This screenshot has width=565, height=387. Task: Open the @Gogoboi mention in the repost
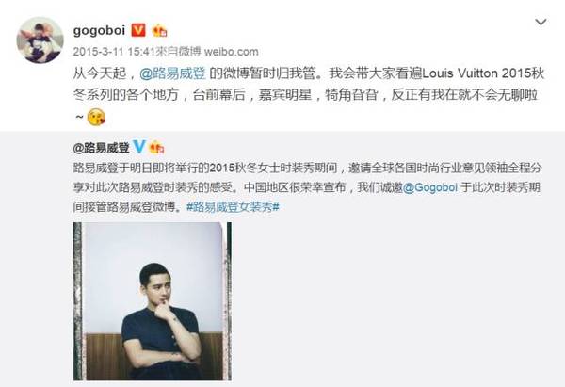point(430,187)
